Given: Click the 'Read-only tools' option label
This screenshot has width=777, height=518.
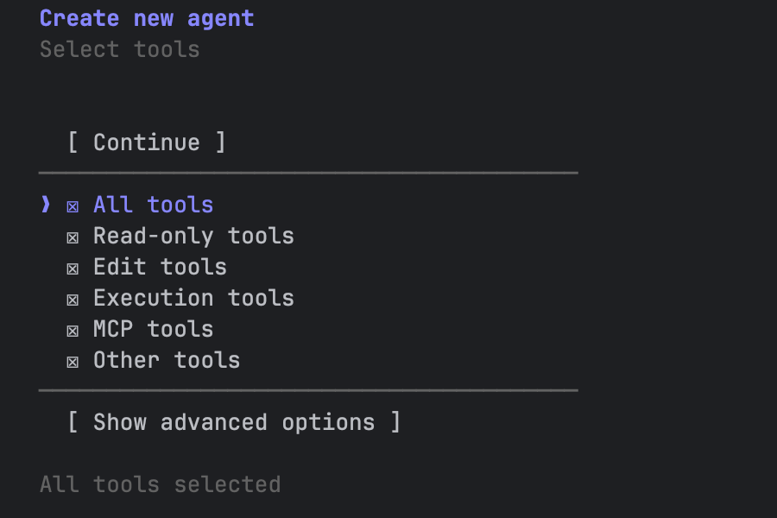Looking at the screenshot, I should [x=193, y=236].
